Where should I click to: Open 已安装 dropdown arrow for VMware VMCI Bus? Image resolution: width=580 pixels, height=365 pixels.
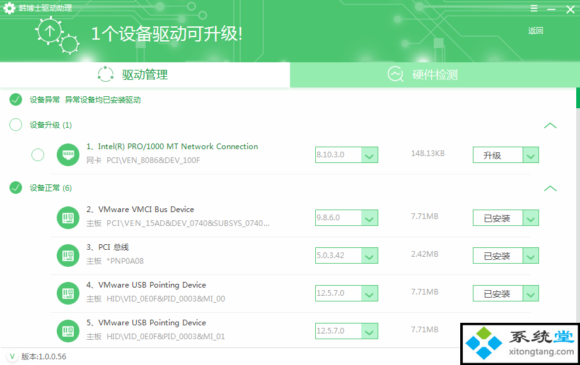coord(531,218)
